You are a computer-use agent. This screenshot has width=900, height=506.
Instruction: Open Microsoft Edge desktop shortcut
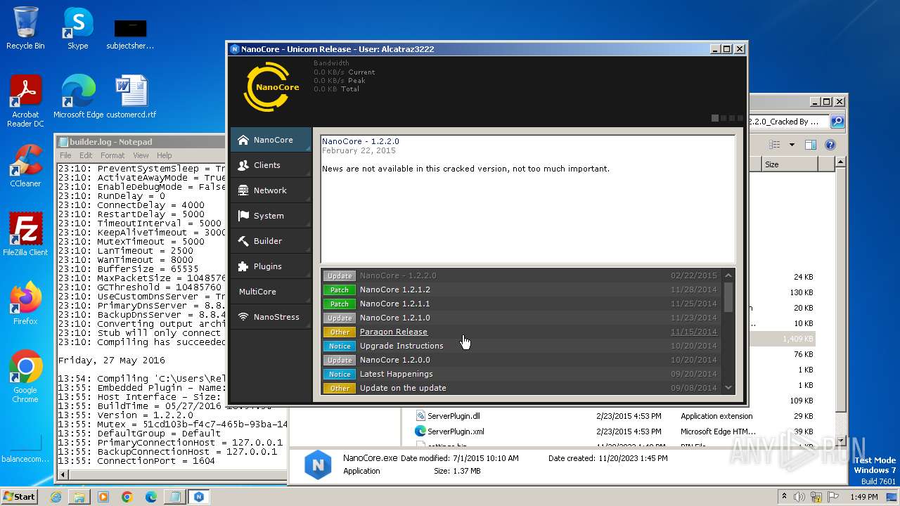click(78, 97)
